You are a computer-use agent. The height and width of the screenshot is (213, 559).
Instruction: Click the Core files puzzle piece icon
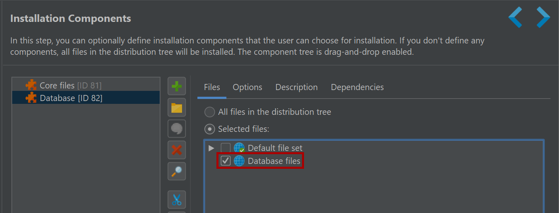[x=31, y=86]
